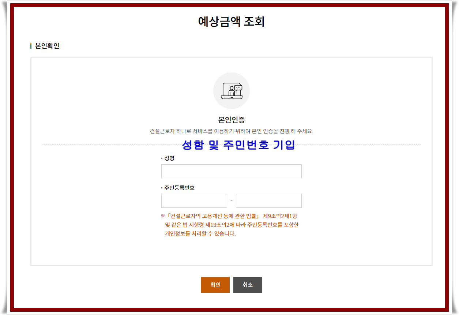Click the colored bar marker beside 본인확인
The height and width of the screenshot is (315, 459).
(31, 46)
